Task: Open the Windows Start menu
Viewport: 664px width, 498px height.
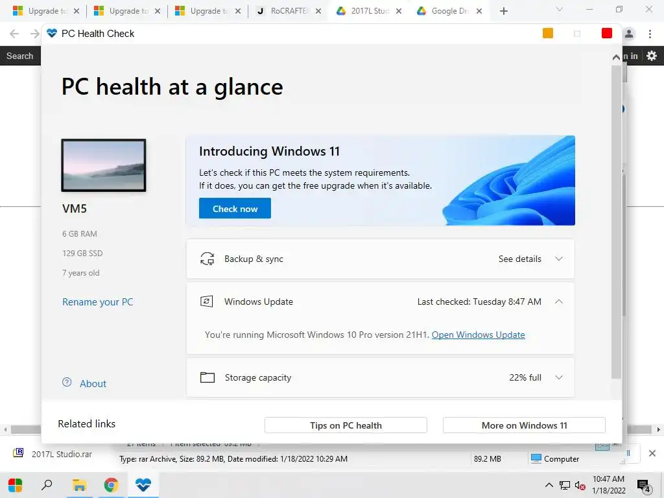Action: pyautogui.click(x=15, y=485)
